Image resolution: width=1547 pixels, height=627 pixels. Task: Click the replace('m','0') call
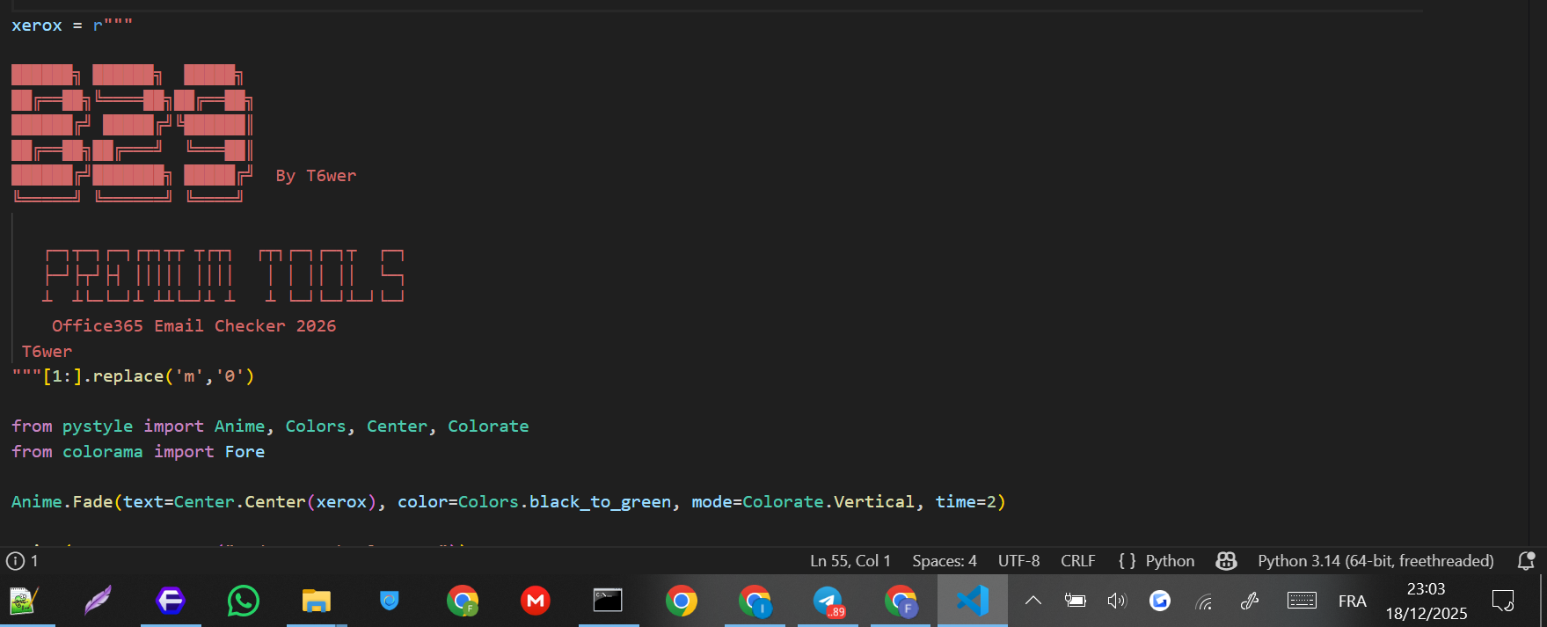[173, 376]
